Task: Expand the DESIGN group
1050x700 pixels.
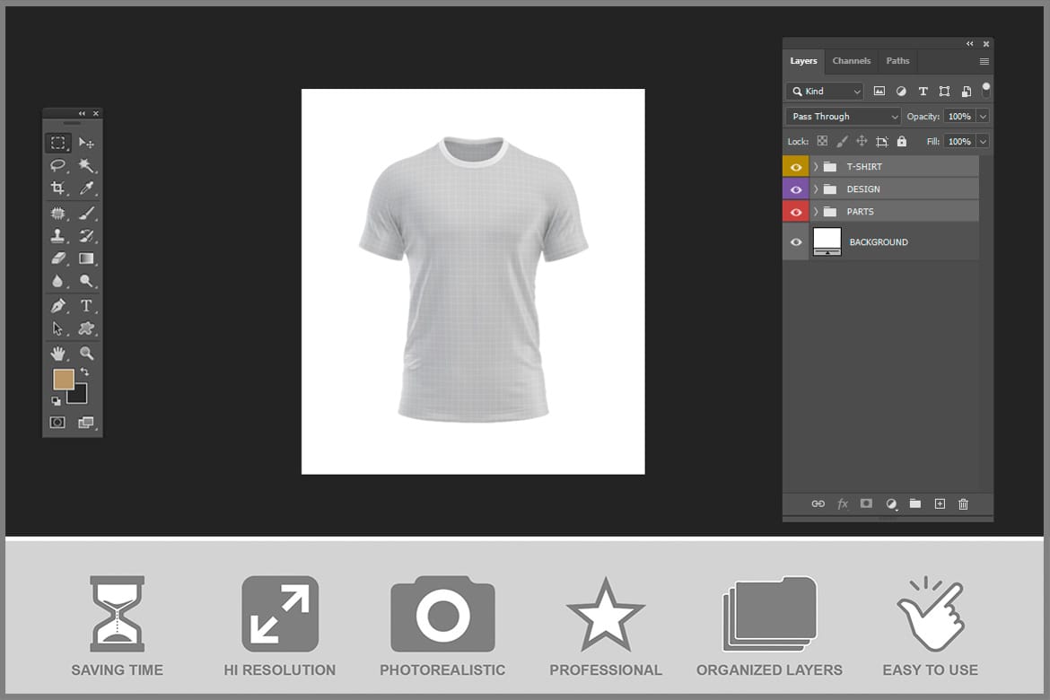Action: (816, 189)
